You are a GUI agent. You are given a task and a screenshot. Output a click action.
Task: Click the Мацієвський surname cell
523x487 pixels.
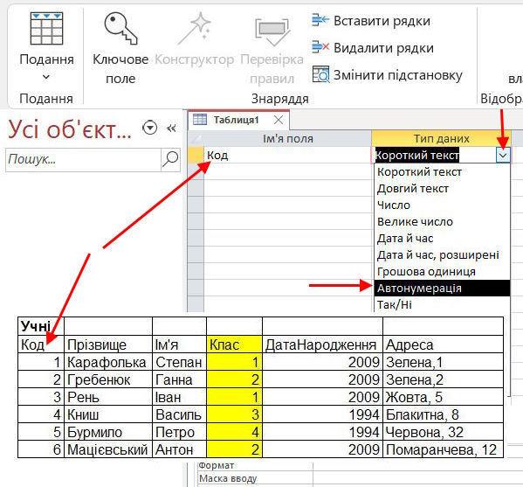[108, 449]
